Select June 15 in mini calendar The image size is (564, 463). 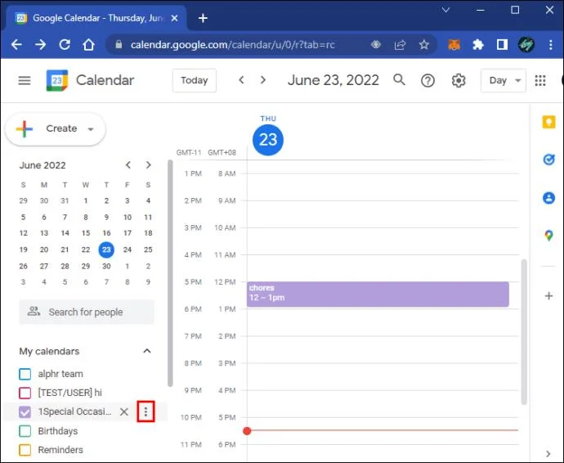click(x=86, y=233)
